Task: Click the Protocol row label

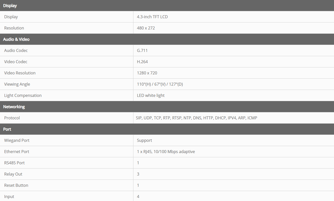Action: pyautogui.click(x=12, y=118)
